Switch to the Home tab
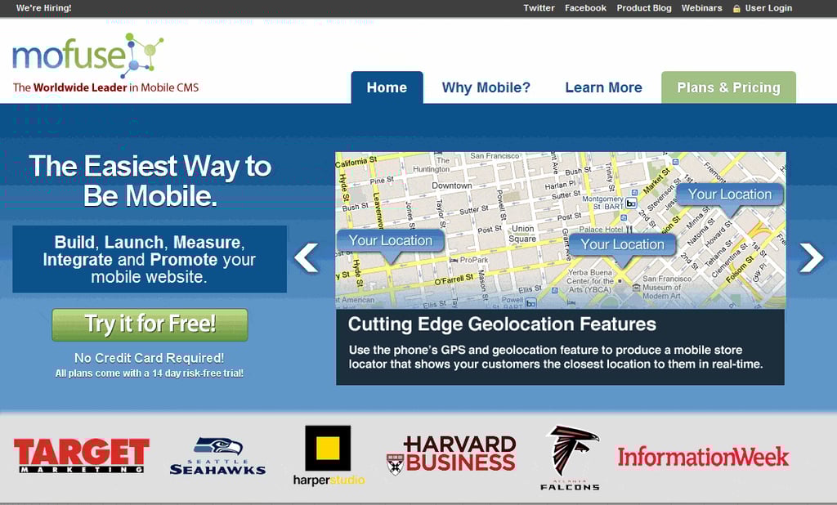The image size is (837, 505). pos(387,87)
